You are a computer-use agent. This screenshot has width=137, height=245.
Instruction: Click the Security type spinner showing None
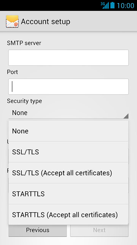68,113
